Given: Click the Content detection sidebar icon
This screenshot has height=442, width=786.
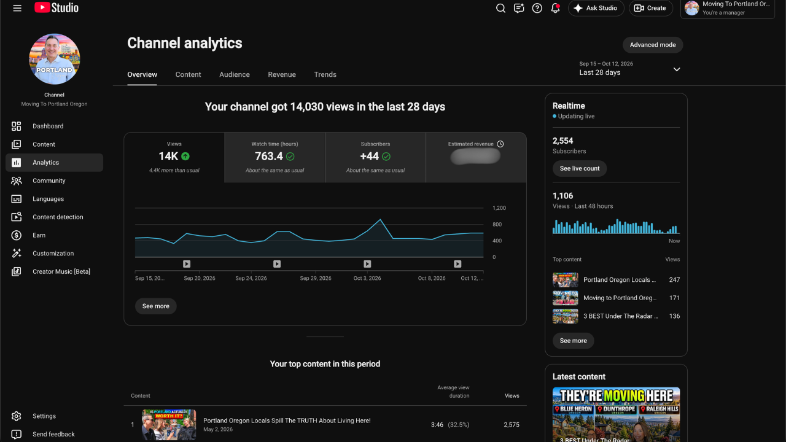Looking at the screenshot, I should coord(17,217).
